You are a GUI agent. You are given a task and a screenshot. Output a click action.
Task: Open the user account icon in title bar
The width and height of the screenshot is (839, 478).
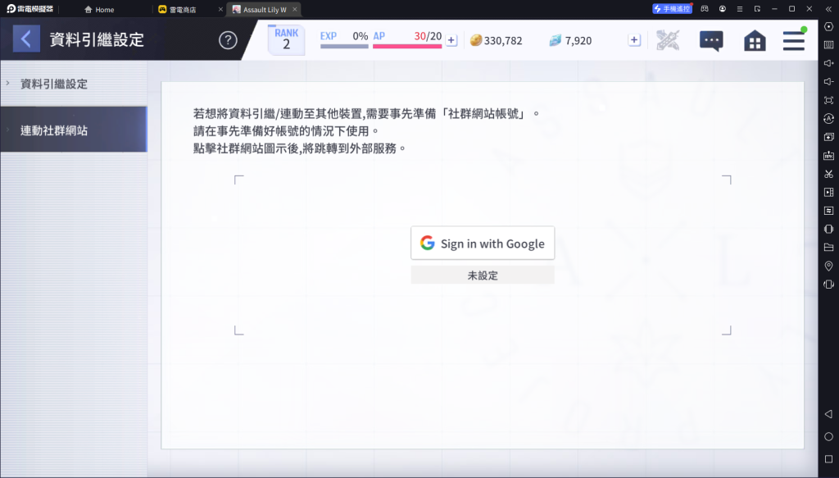(x=723, y=9)
